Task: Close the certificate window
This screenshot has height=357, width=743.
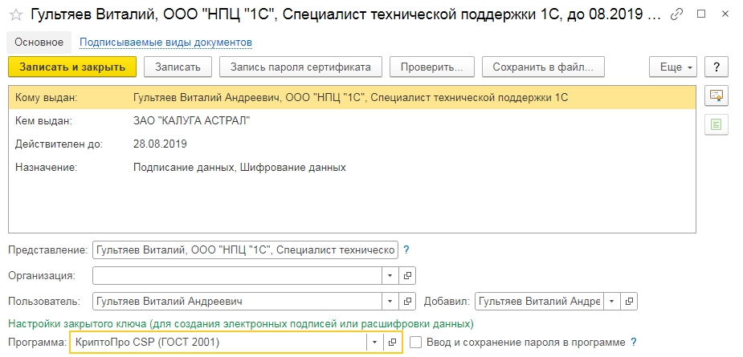Action: 725,14
